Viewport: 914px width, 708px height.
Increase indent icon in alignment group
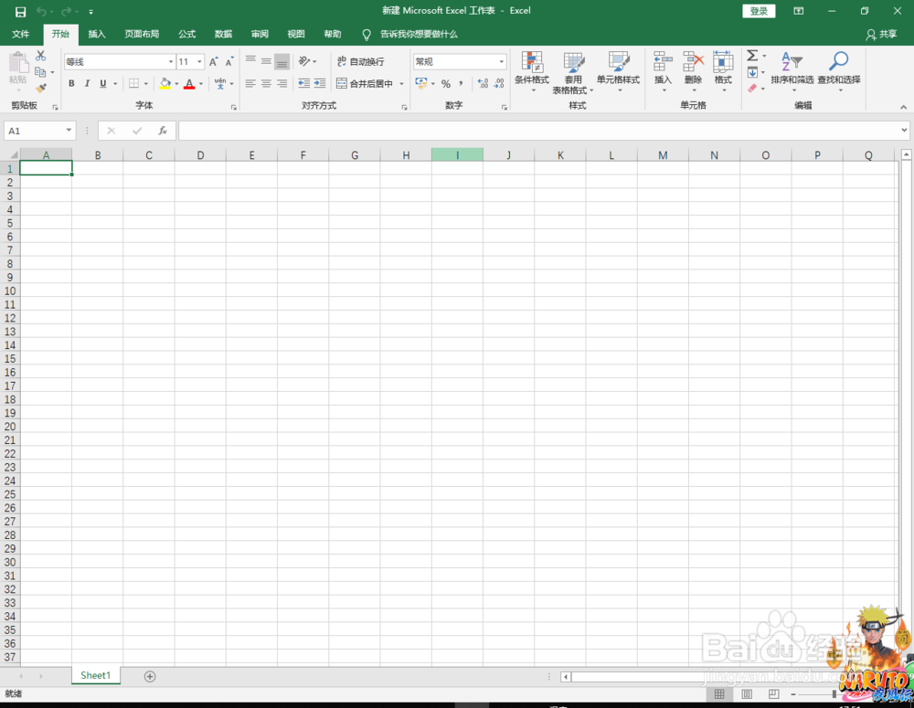[x=320, y=83]
